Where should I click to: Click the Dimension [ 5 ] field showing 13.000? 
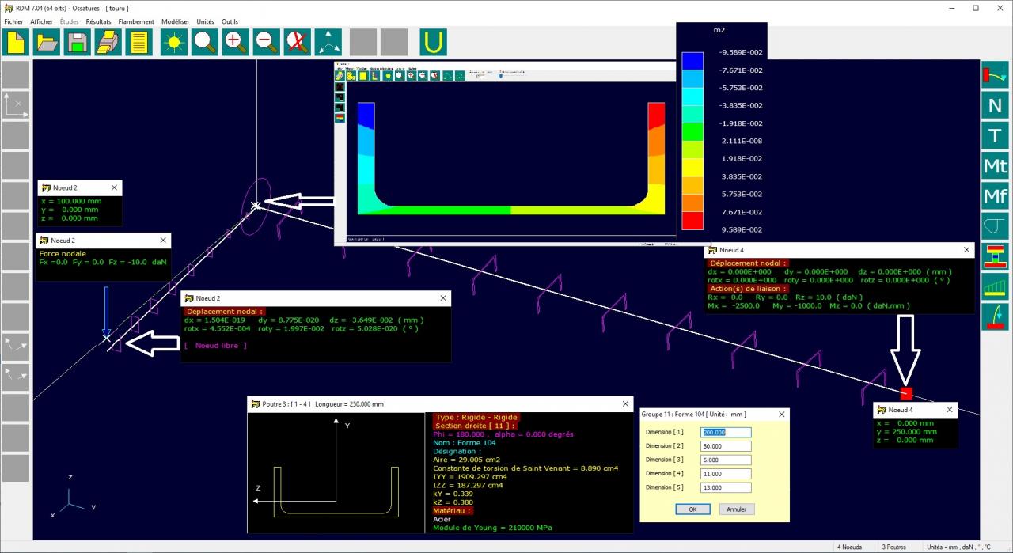point(726,487)
